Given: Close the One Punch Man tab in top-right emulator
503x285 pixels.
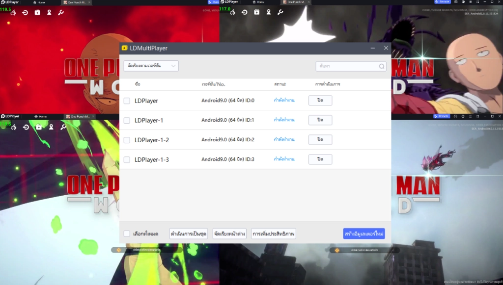Looking at the screenshot, I should pos(308,2).
